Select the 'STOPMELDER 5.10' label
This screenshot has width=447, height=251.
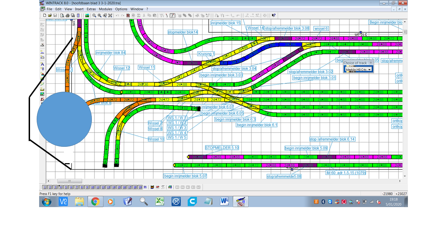(222, 147)
